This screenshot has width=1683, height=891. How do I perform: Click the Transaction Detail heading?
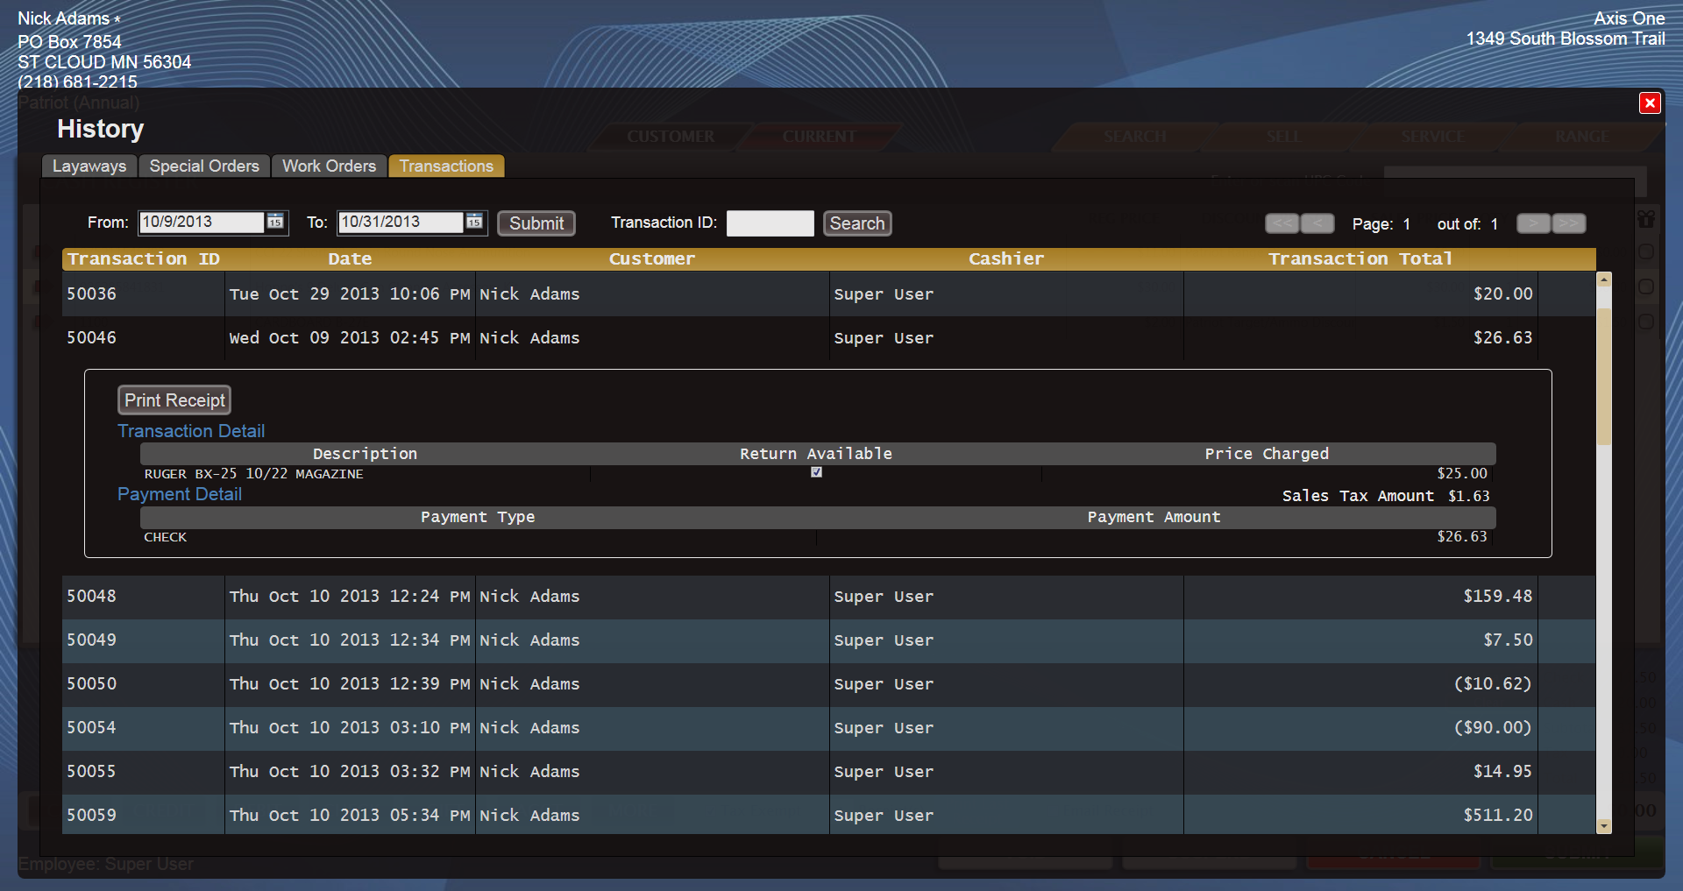191,431
